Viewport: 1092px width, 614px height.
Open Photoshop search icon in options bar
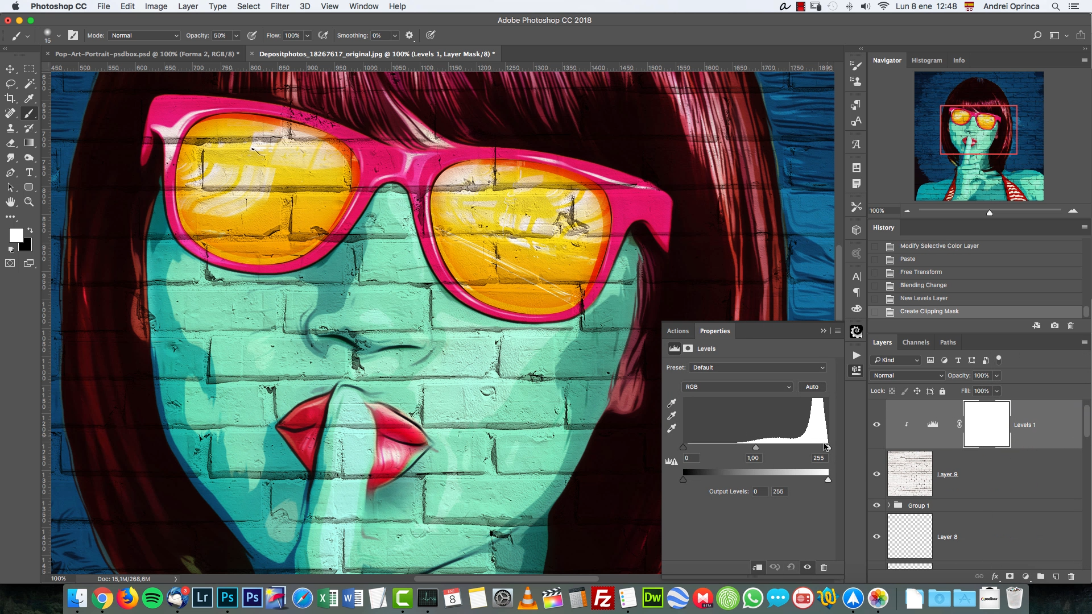pyautogui.click(x=1037, y=35)
